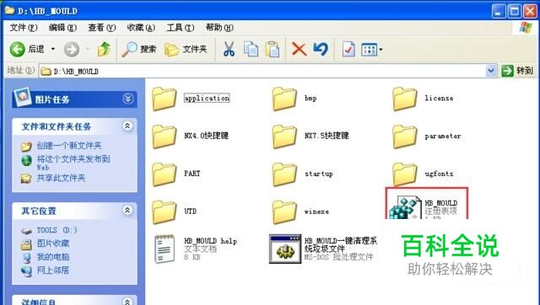Click 将这个文件夹发布到 Web link

[73, 163]
